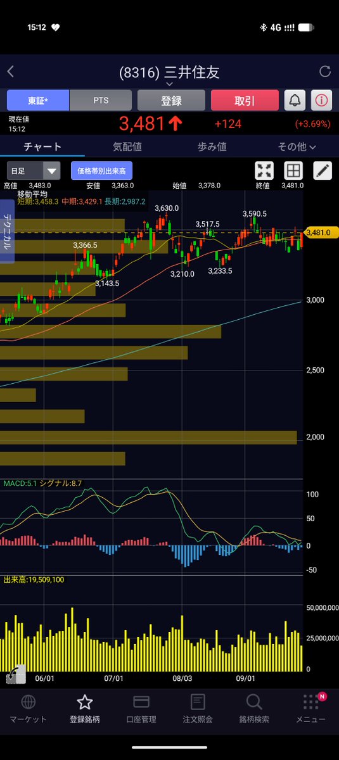Tap the 登録 register button
This screenshot has height=760, width=339.
click(171, 100)
